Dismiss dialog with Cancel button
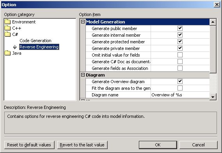The height and width of the screenshot is (153, 222). coord(198,145)
